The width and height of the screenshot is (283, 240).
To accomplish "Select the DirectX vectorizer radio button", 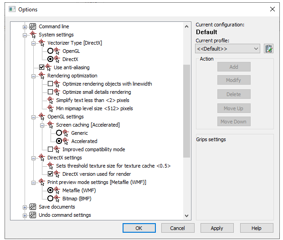I will 50,59.
